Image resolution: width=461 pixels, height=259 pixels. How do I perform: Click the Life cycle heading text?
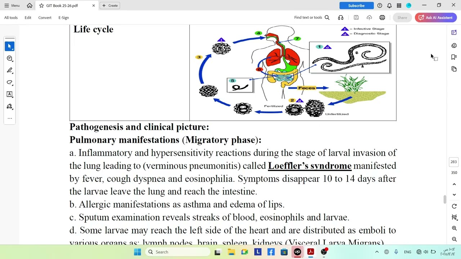(93, 29)
